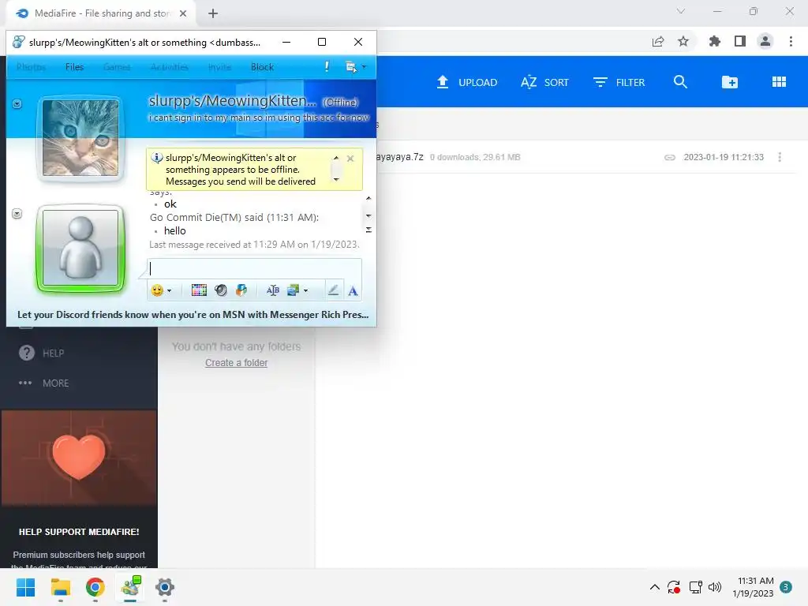The image size is (808, 606).
Task: Open Chrome profile avatar icon
Action: [765, 41]
